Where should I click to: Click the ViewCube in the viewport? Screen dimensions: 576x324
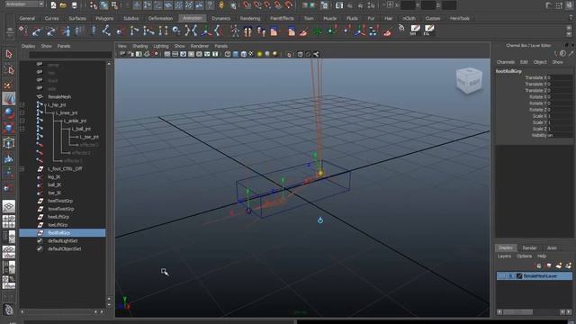click(469, 80)
